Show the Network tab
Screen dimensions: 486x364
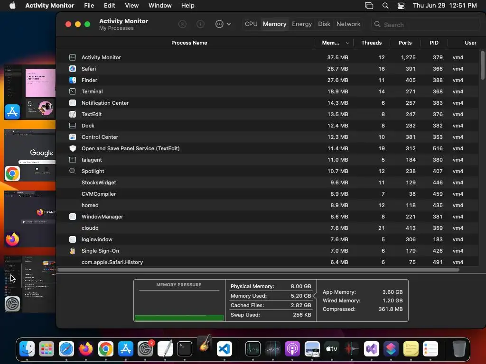[x=348, y=24]
